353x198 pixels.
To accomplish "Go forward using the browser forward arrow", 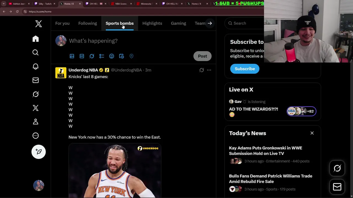I will coord(10,12).
